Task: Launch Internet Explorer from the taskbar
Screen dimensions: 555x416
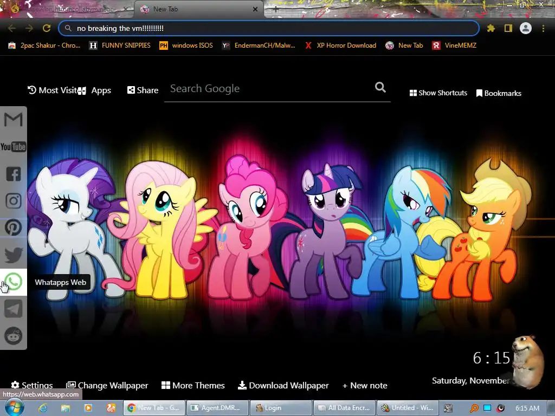Action: 43,408
